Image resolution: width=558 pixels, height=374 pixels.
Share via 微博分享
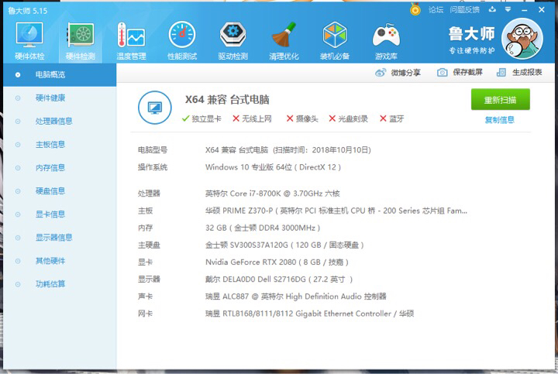tap(398, 73)
